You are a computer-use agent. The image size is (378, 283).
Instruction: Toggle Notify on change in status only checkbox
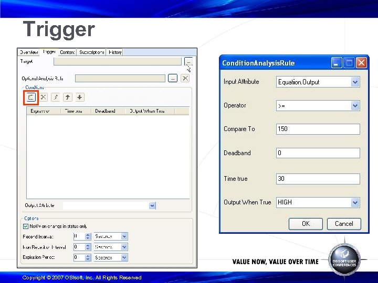click(26, 226)
